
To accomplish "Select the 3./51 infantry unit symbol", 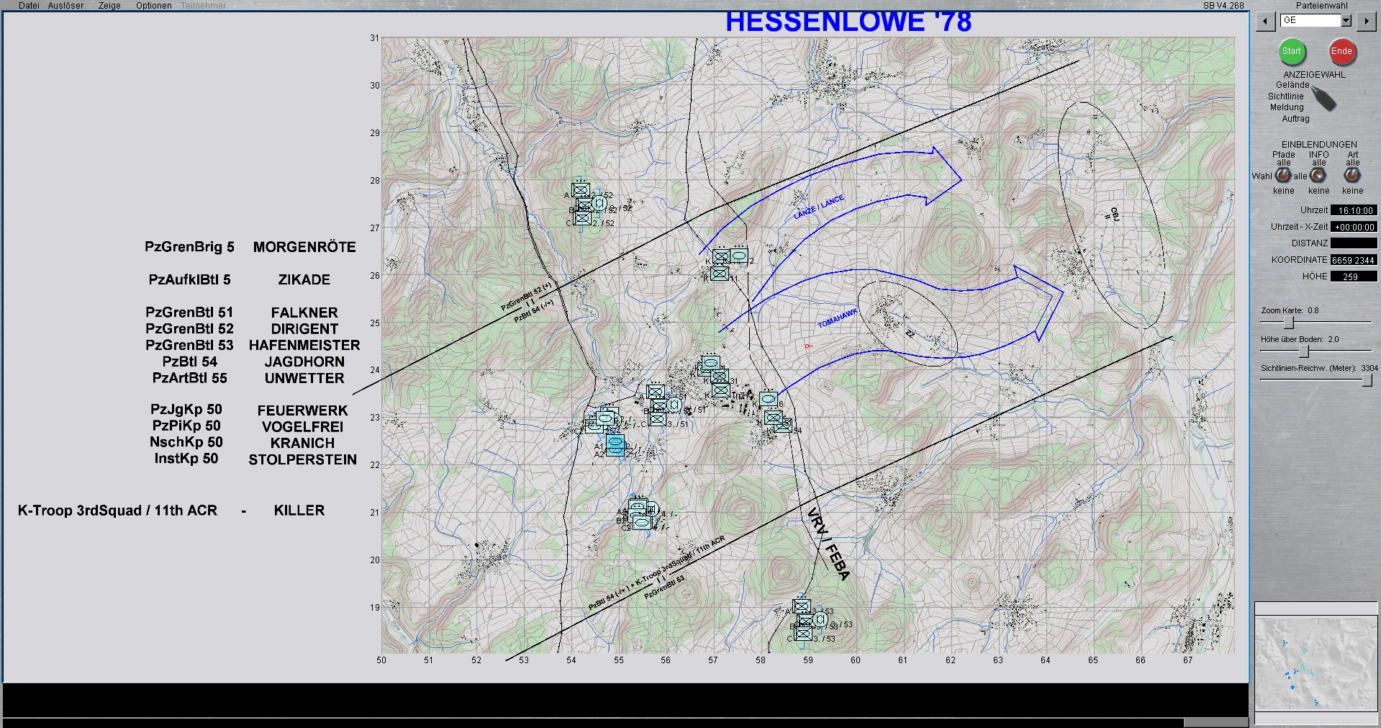I will click(x=657, y=419).
